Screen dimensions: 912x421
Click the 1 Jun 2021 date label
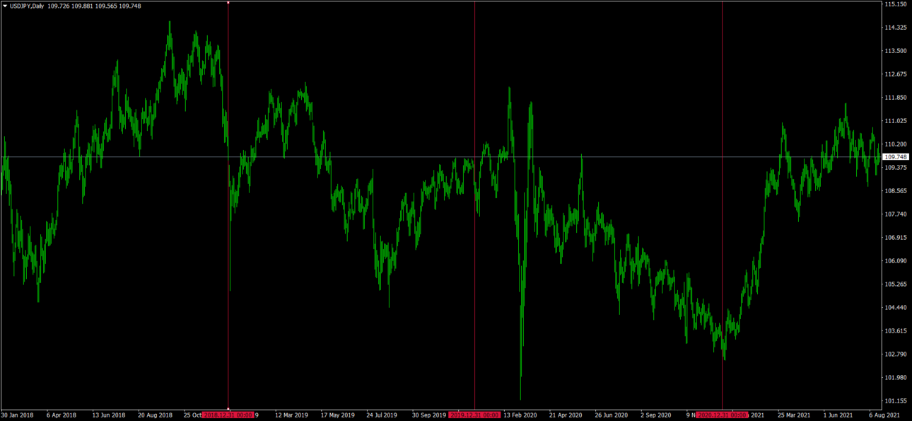838,415
